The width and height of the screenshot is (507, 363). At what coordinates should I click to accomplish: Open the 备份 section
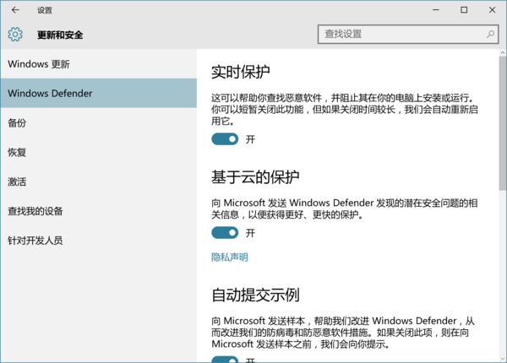point(99,122)
